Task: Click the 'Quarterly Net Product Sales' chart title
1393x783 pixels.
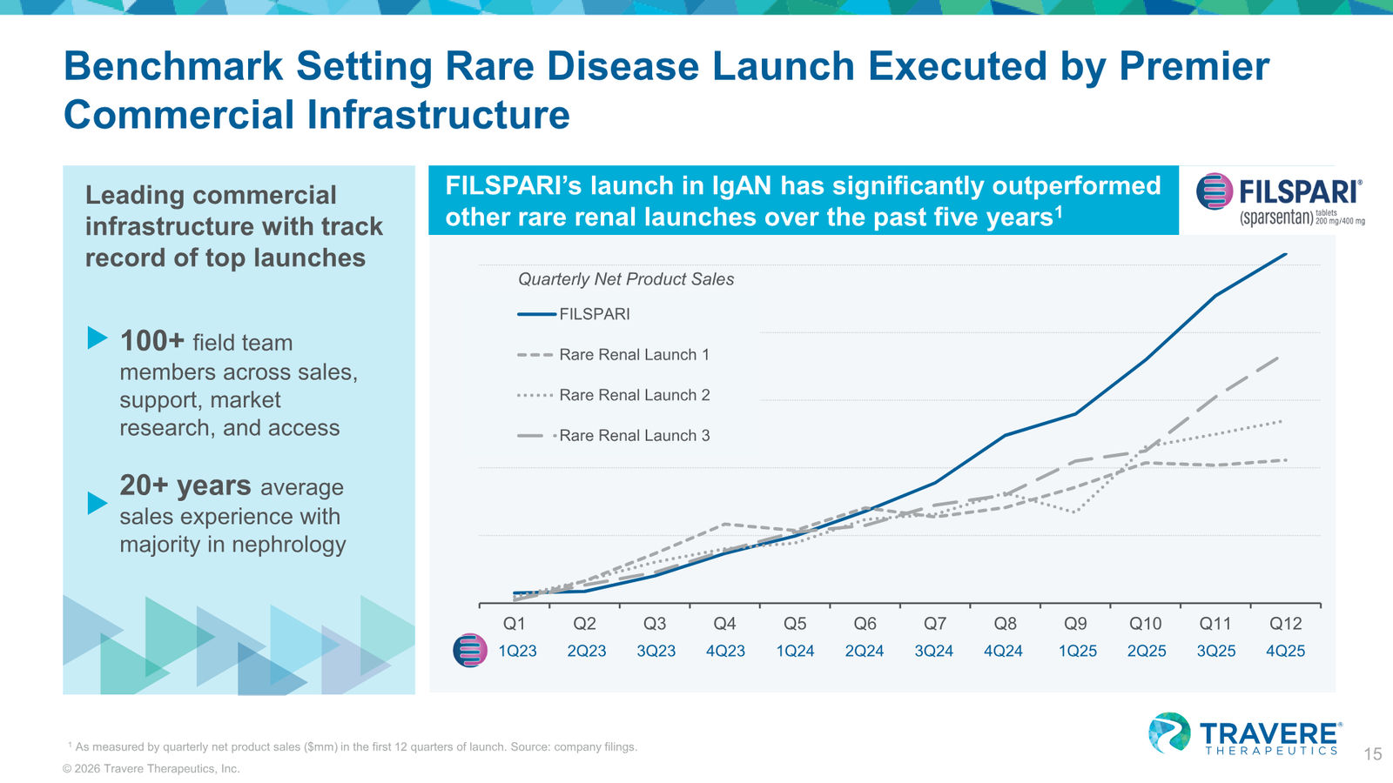Action: pos(626,279)
